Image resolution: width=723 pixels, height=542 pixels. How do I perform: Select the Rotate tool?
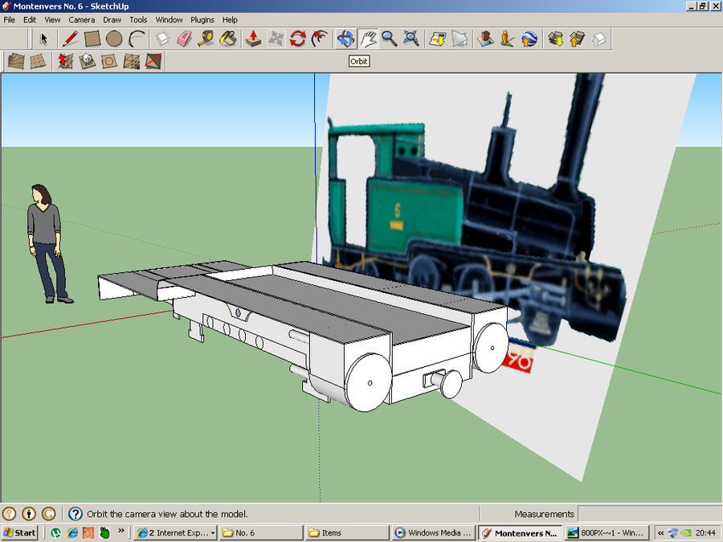click(298, 39)
